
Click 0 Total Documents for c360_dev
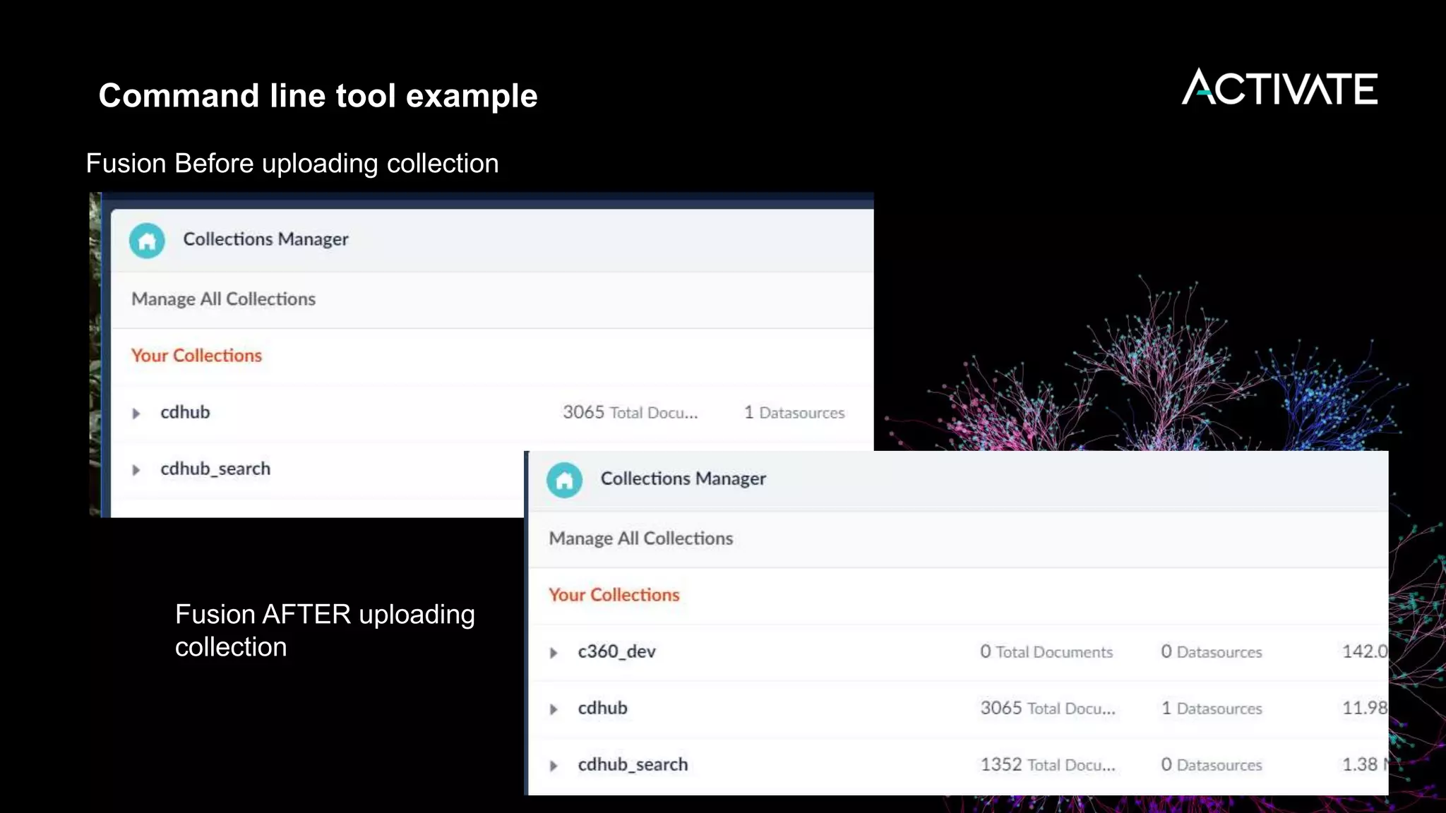pos(1046,651)
